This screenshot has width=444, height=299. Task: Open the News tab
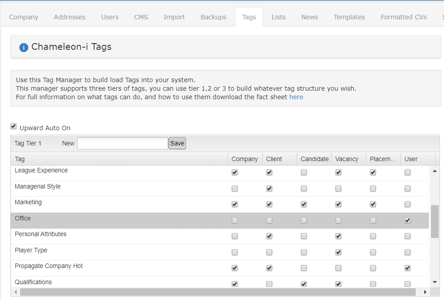tap(309, 17)
